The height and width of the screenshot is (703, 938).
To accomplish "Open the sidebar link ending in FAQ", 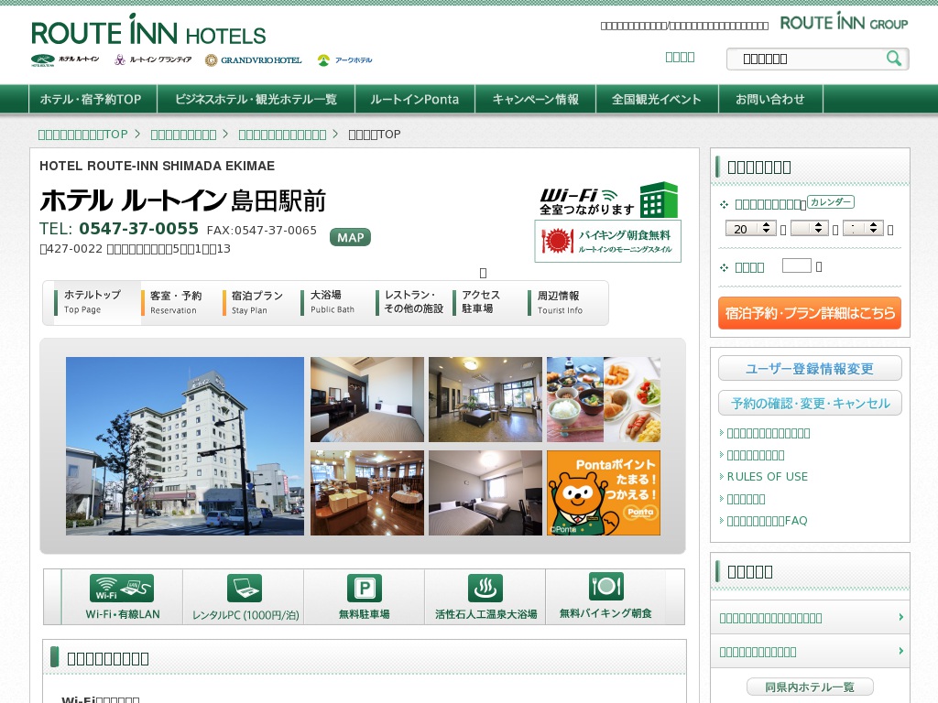I will (x=767, y=521).
